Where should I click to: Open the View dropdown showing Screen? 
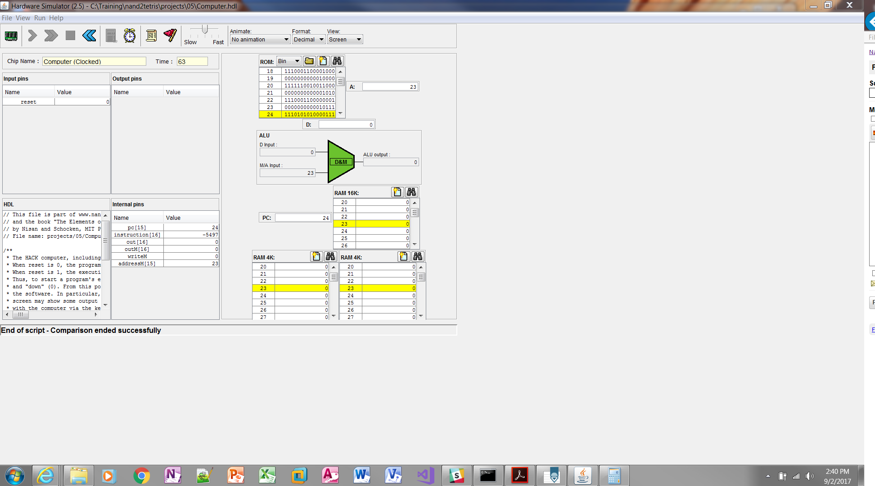[345, 40]
